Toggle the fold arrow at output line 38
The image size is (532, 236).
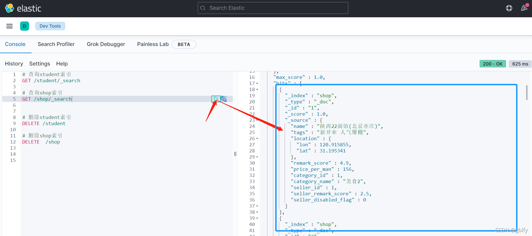tap(257, 212)
